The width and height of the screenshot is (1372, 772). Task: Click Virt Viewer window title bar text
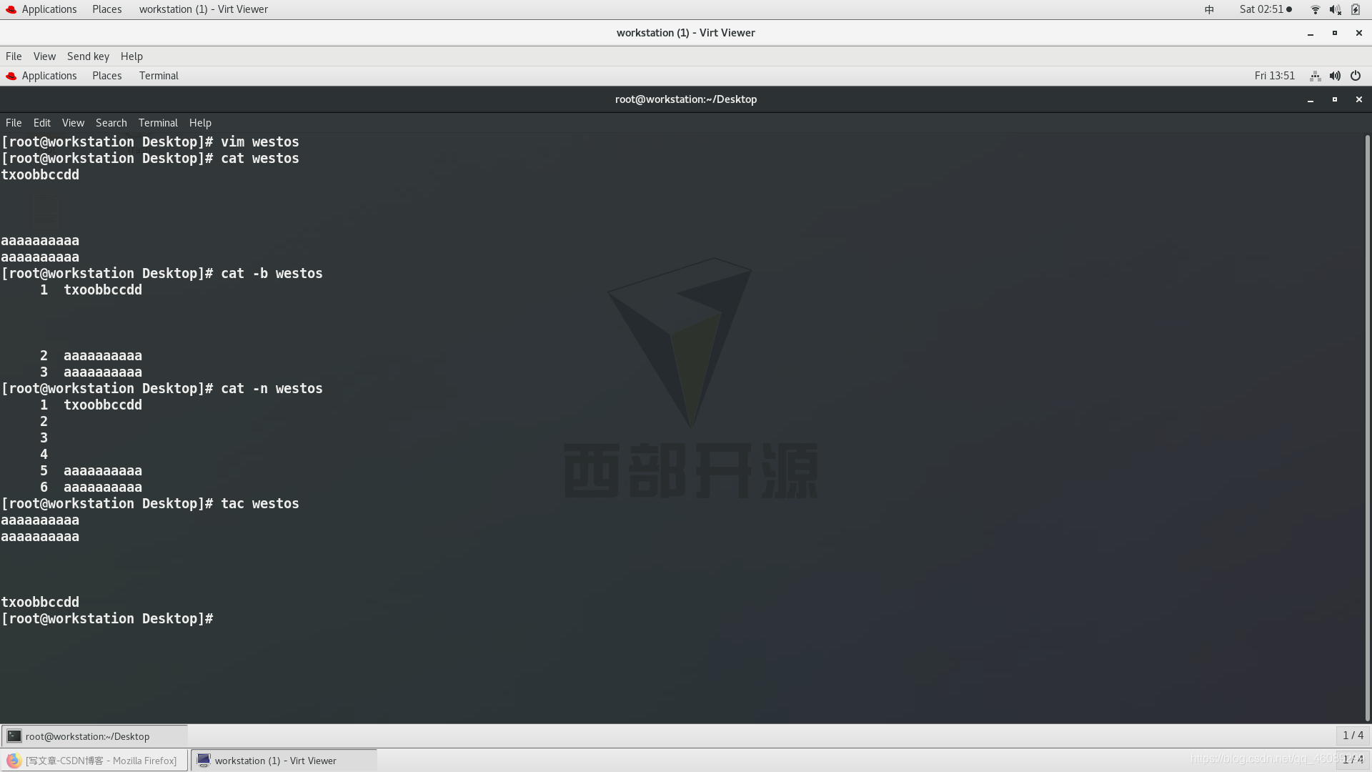point(686,33)
